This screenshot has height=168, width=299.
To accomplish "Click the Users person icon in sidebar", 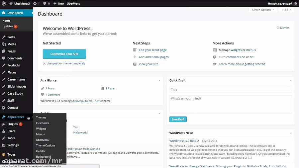I will 4,131.
